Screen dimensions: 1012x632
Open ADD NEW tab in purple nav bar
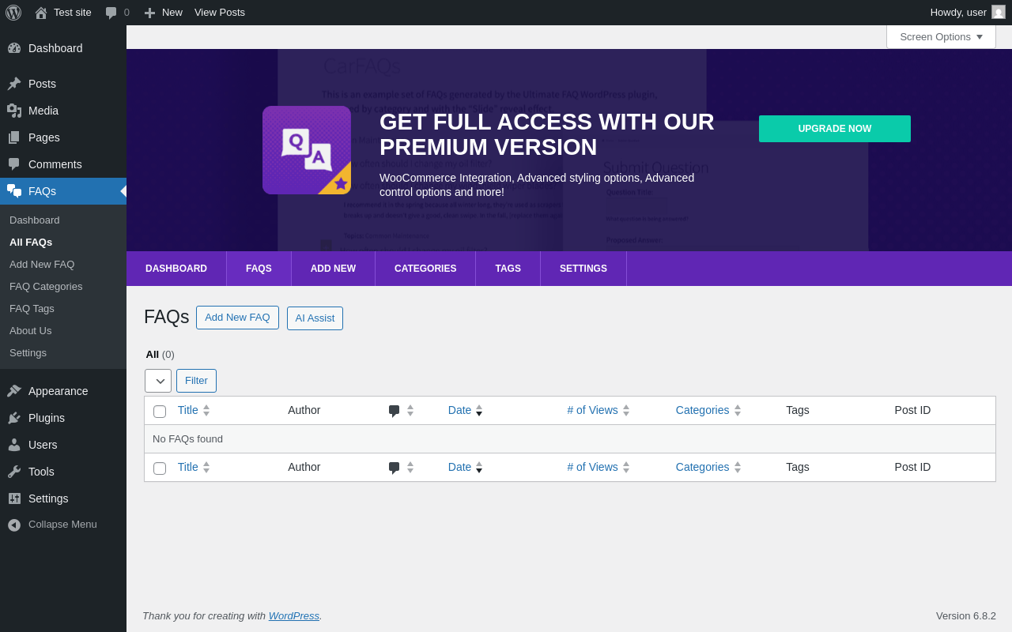[333, 269]
